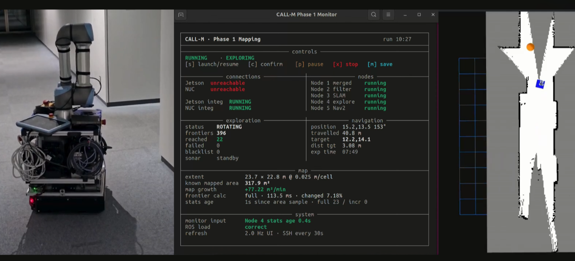The width and height of the screenshot is (575, 261).
Task: Click the green RUNNING status text
Action: click(x=196, y=58)
